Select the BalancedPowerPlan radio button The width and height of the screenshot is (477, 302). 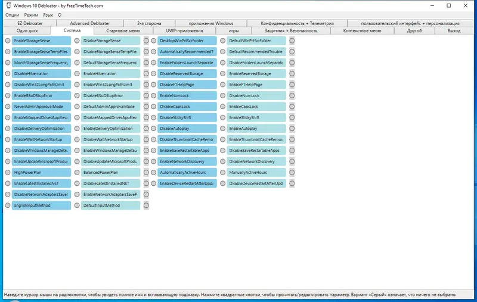[x=77, y=172]
